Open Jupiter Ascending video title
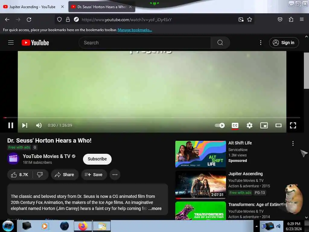Viewport: 309px width, 232px height. pos(245,174)
